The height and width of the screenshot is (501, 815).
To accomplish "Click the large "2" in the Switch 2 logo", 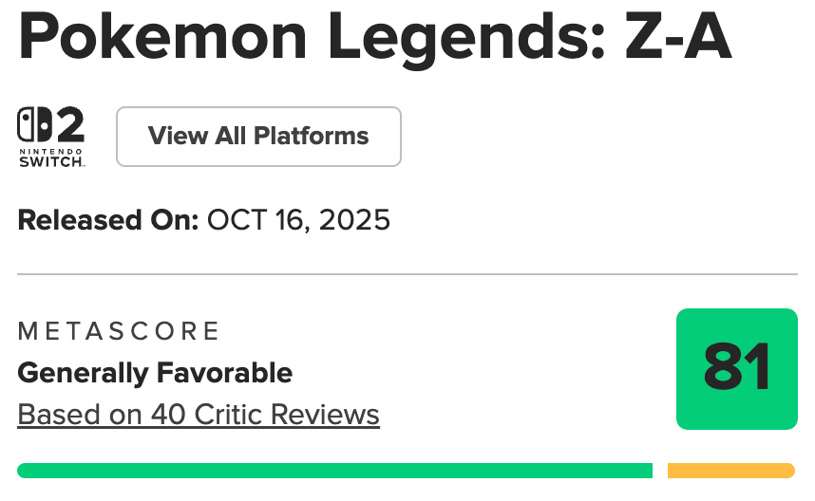I will point(68,124).
